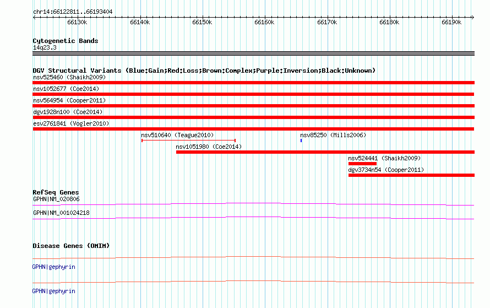Click the red loss bar of nsv1052677
The width and height of the screenshot is (490, 308).
pyautogui.click(x=253, y=94)
